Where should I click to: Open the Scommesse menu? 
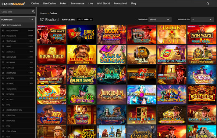click(x=78, y=3)
